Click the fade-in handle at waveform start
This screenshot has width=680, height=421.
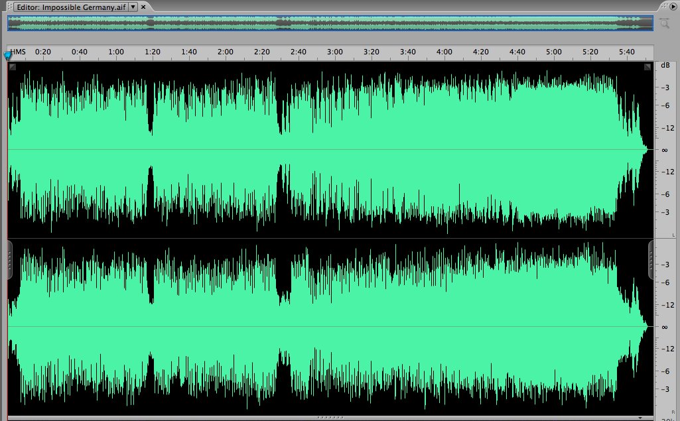(x=13, y=67)
